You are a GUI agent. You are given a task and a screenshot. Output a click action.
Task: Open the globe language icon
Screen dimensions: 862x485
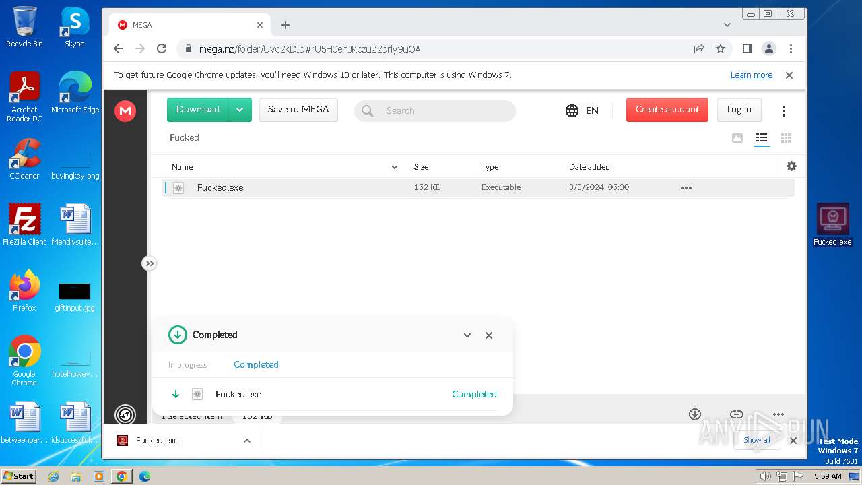point(572,110)
